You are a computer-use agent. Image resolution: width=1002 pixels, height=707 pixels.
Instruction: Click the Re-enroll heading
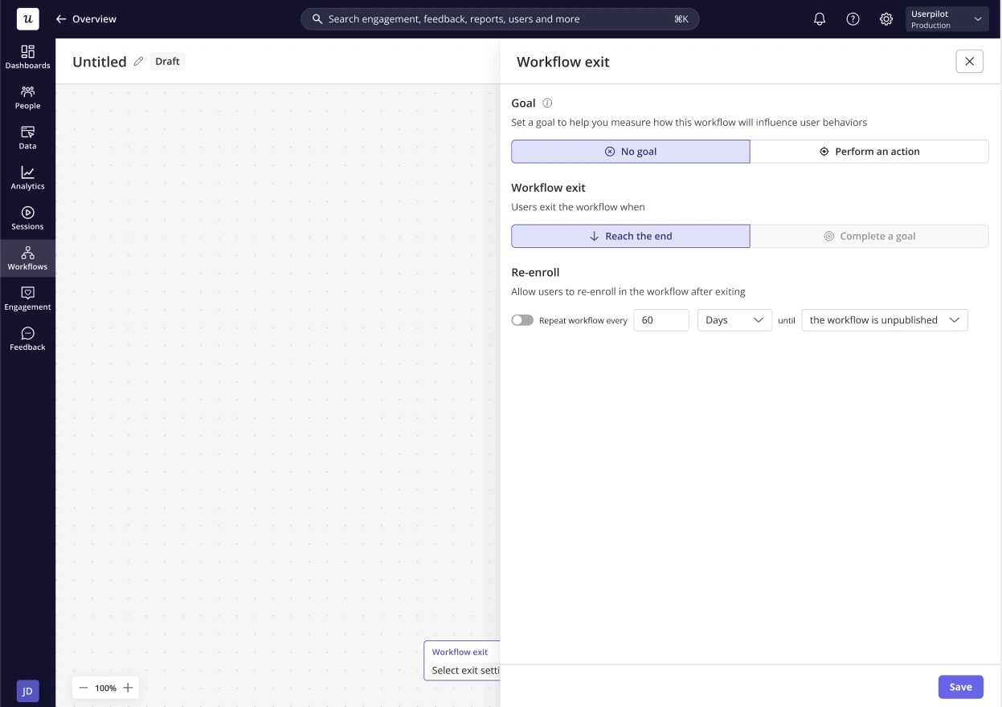[535, 272]
